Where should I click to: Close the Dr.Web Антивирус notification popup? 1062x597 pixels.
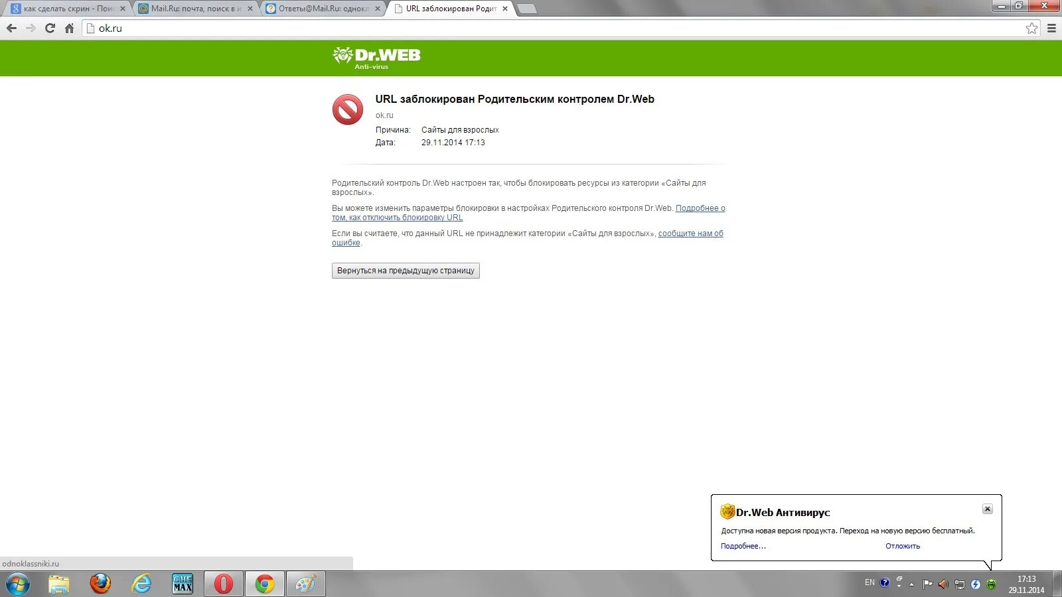click(988, 509)
